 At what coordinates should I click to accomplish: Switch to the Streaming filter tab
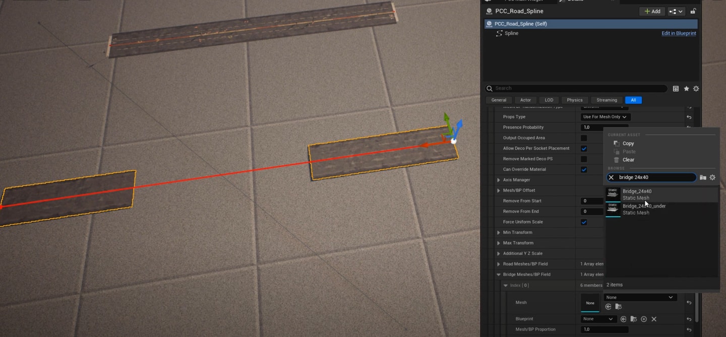point(607,100)
